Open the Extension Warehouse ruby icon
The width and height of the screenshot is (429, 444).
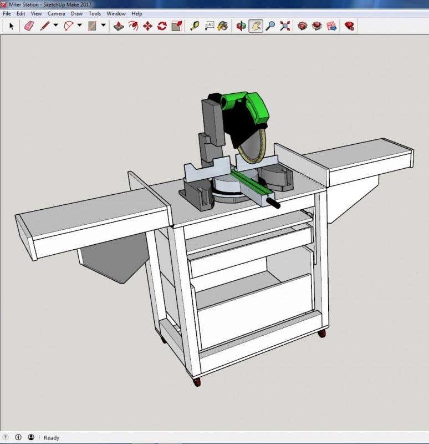coord(349,26)
